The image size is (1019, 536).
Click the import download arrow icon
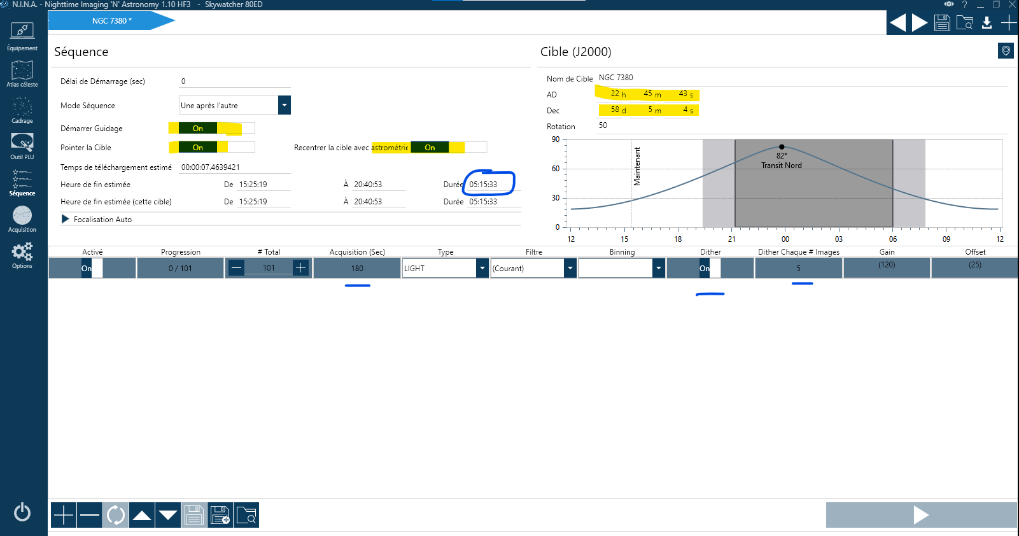pos(987,23)
